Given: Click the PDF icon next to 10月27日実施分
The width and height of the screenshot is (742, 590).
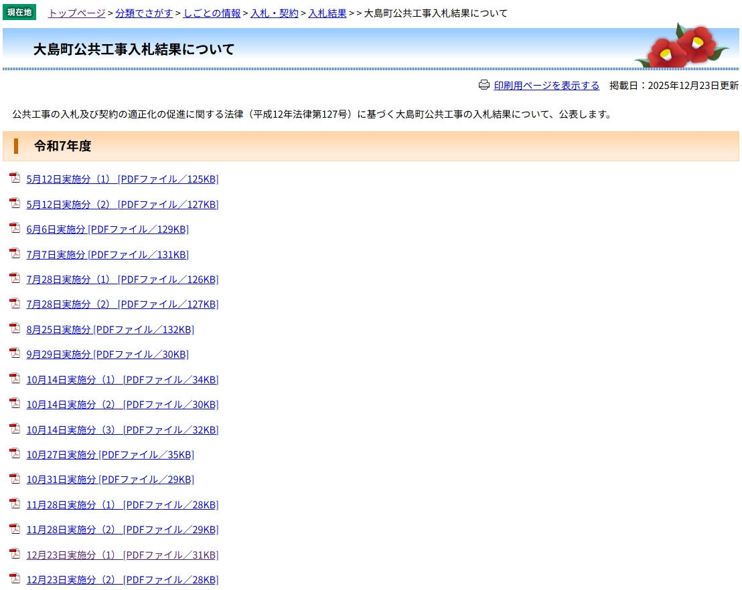Looking at the screenshot, I should coord(15,454).
